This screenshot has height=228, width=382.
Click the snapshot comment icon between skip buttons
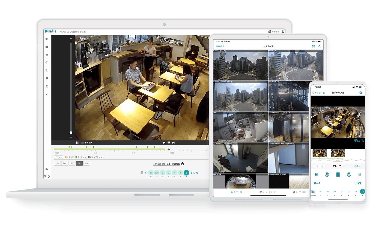coord(169,142)
